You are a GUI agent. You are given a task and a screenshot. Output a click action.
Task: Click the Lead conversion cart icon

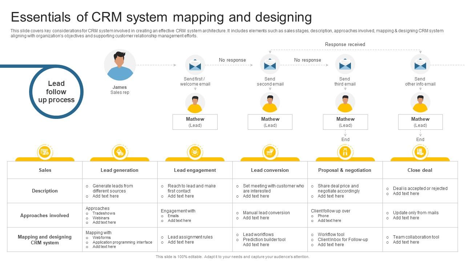[x=270, y=152]
